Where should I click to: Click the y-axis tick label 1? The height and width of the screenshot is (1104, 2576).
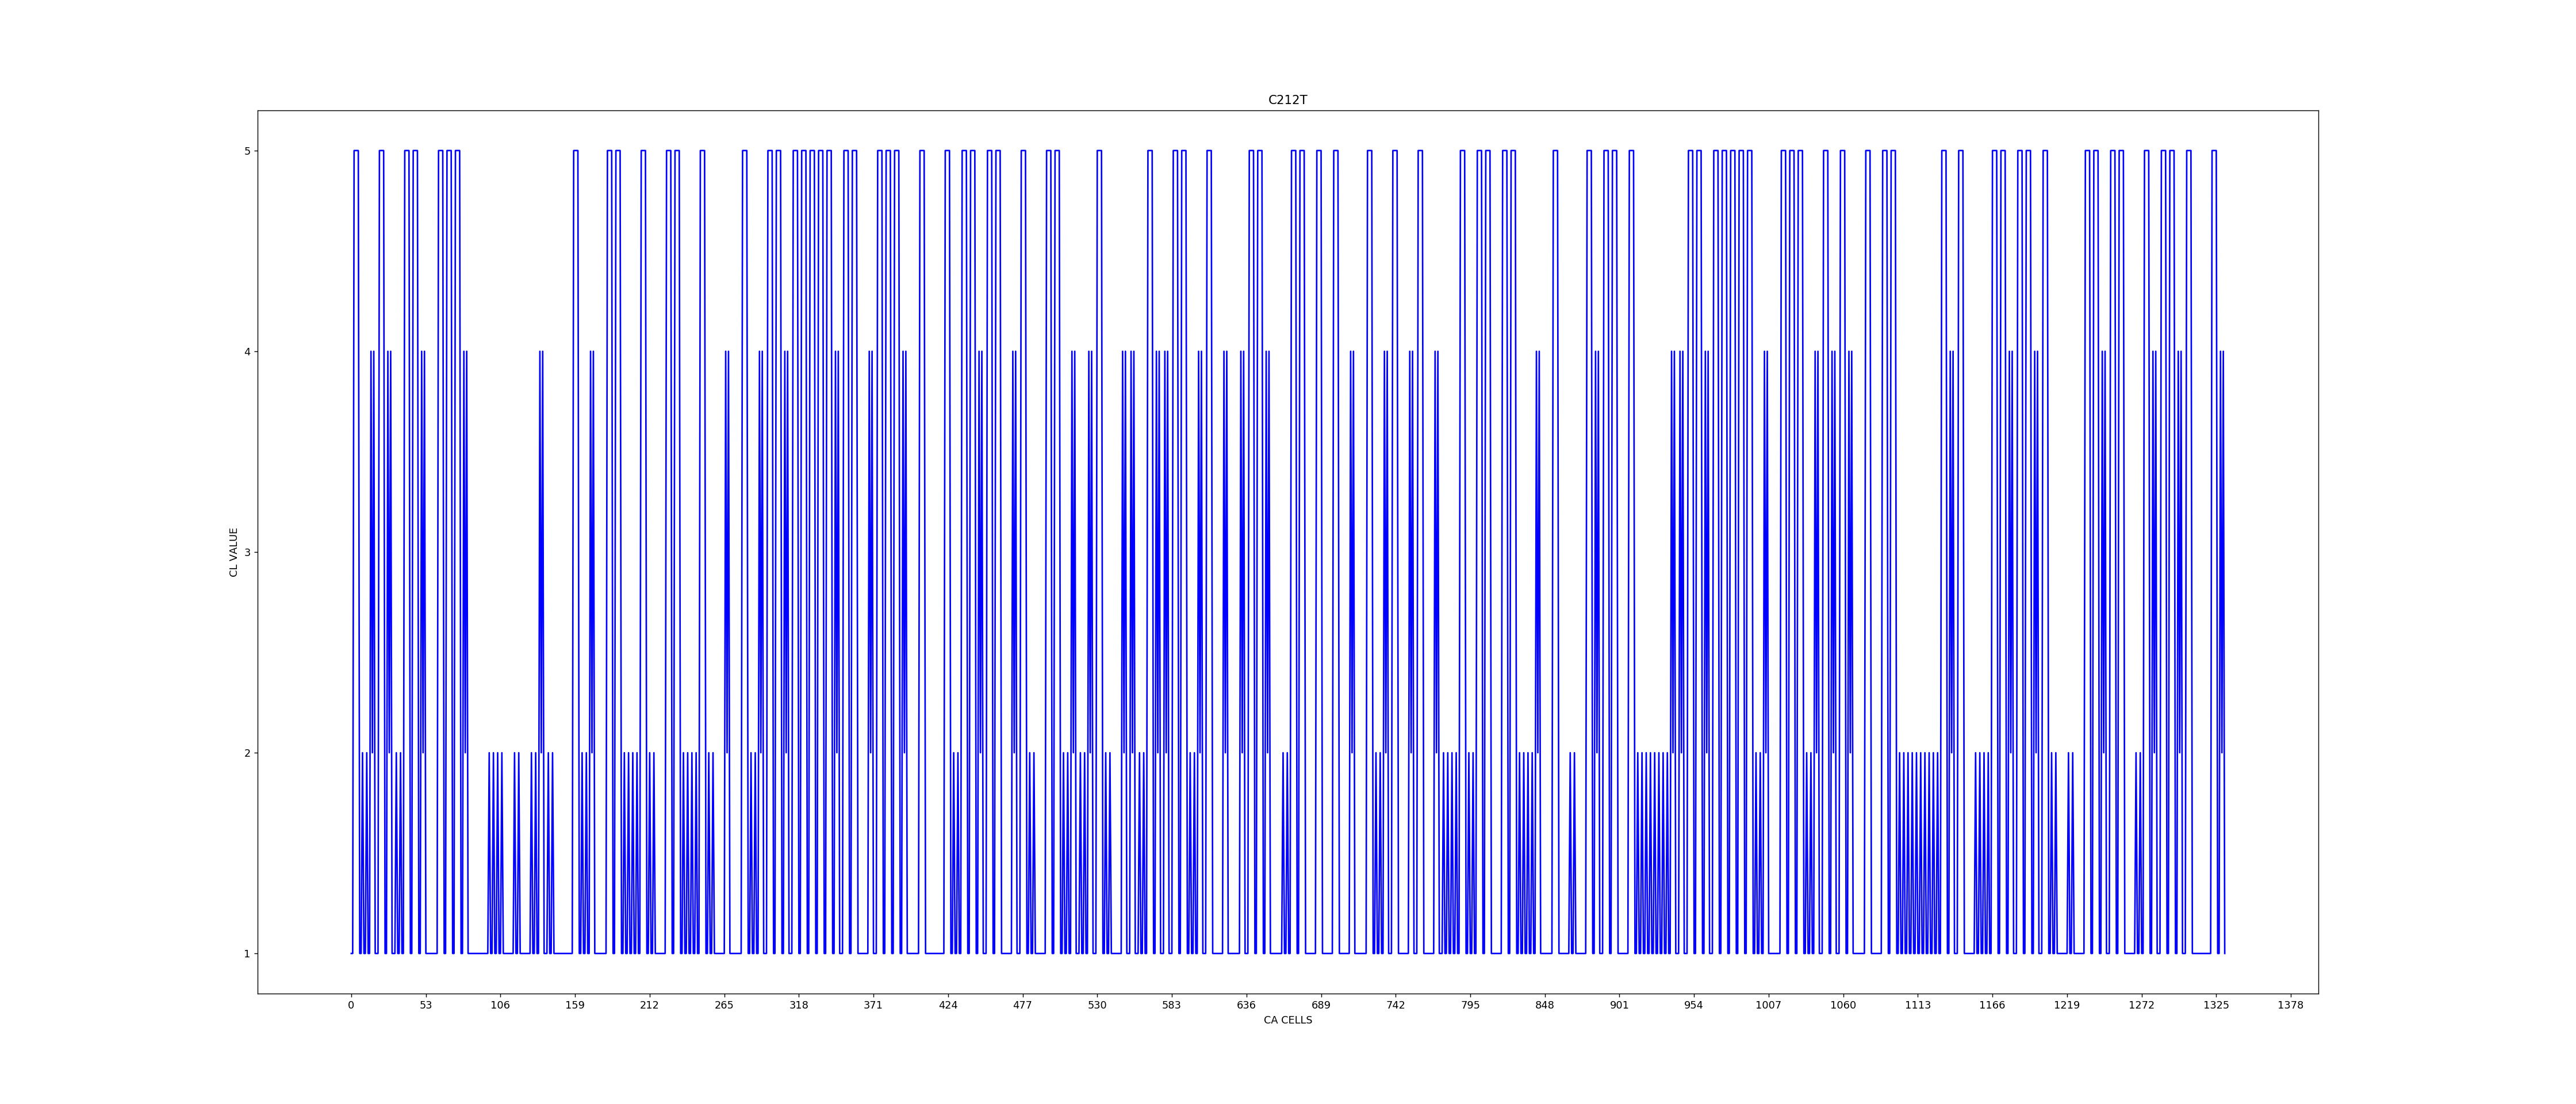tap(247, 954)
